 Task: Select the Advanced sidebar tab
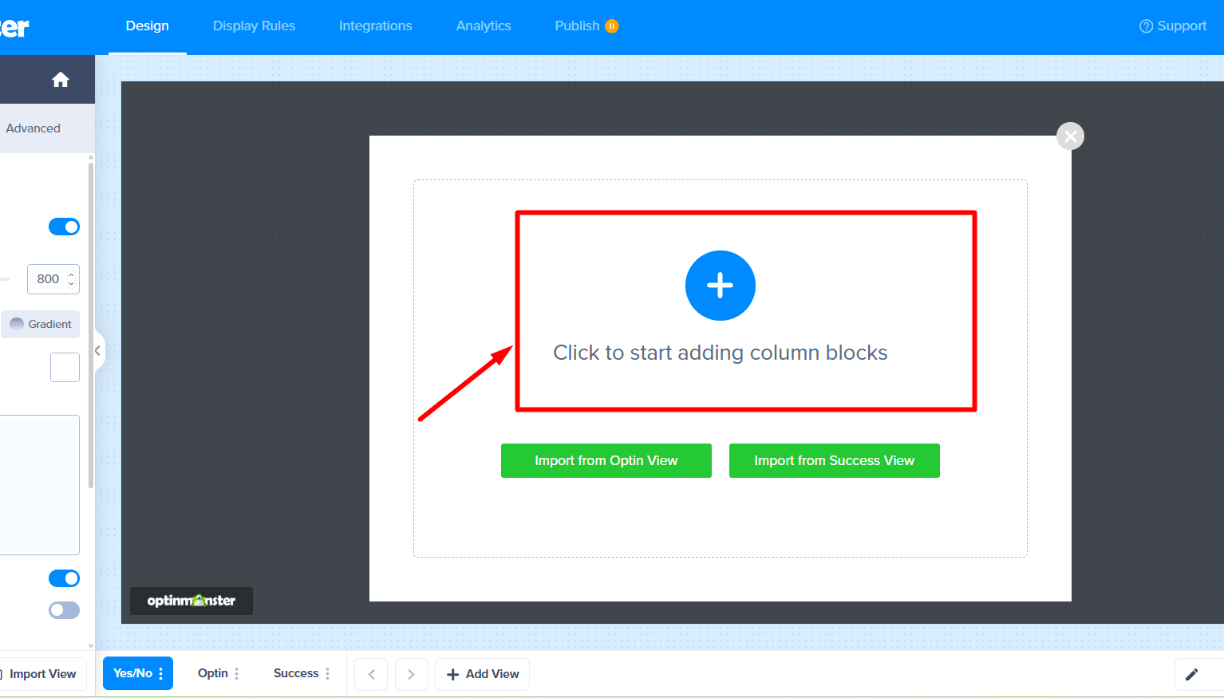33,128
